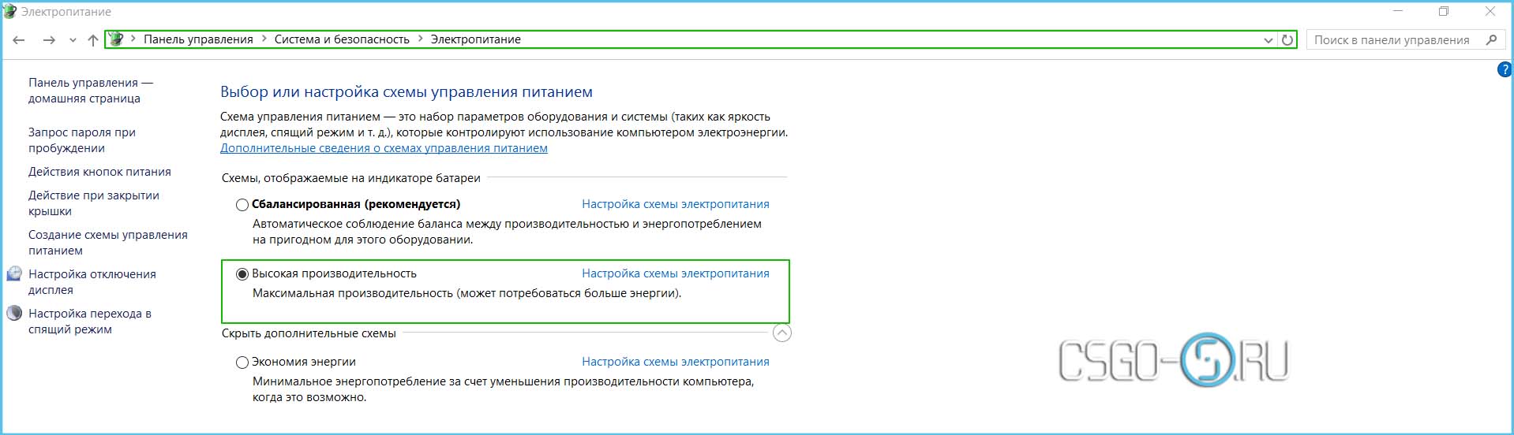The image size is (1514, 435).
Task: Click Электропитание breadcrumb
Action: pos(475,39)
